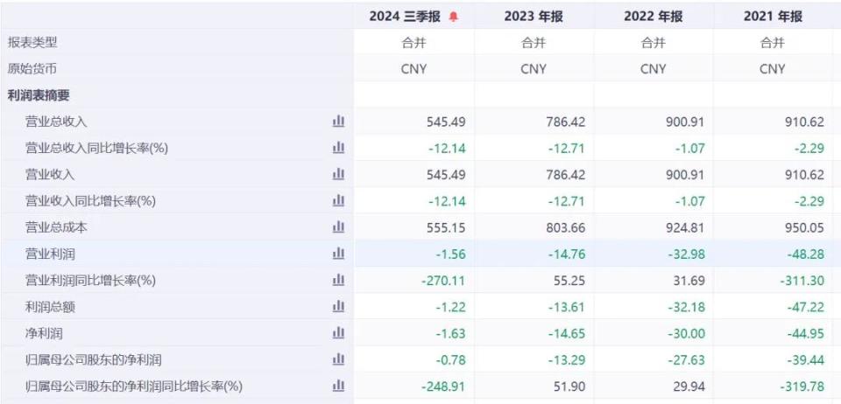Image resolution: width=841 pixels, height=404 pixels.
Task: Click the 原始货币 row label
Action: point(32,68)
